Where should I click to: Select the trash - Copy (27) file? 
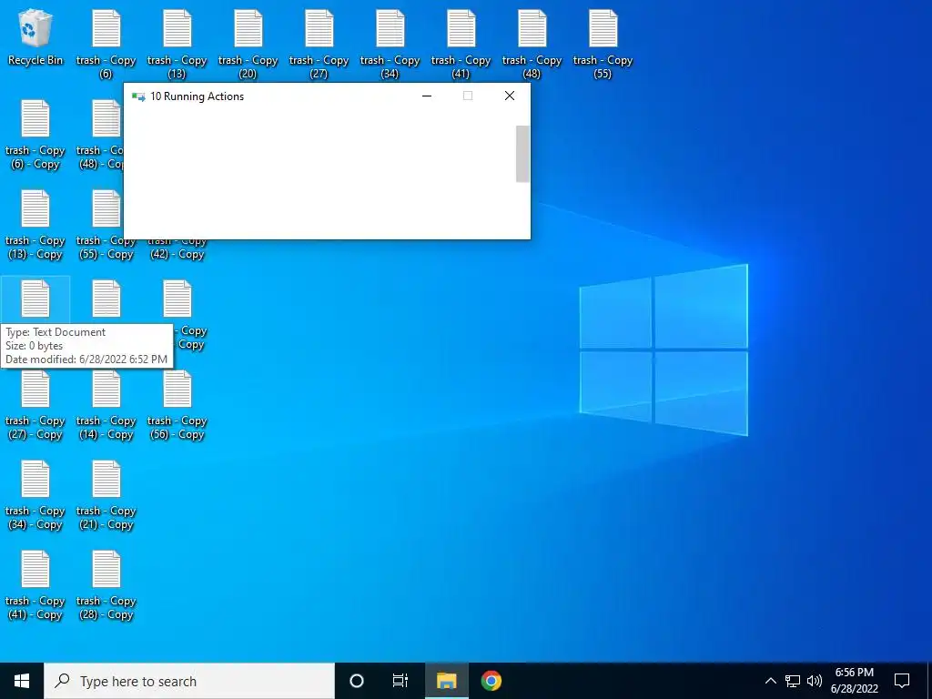pyautogui.click(x=319, y=44)
